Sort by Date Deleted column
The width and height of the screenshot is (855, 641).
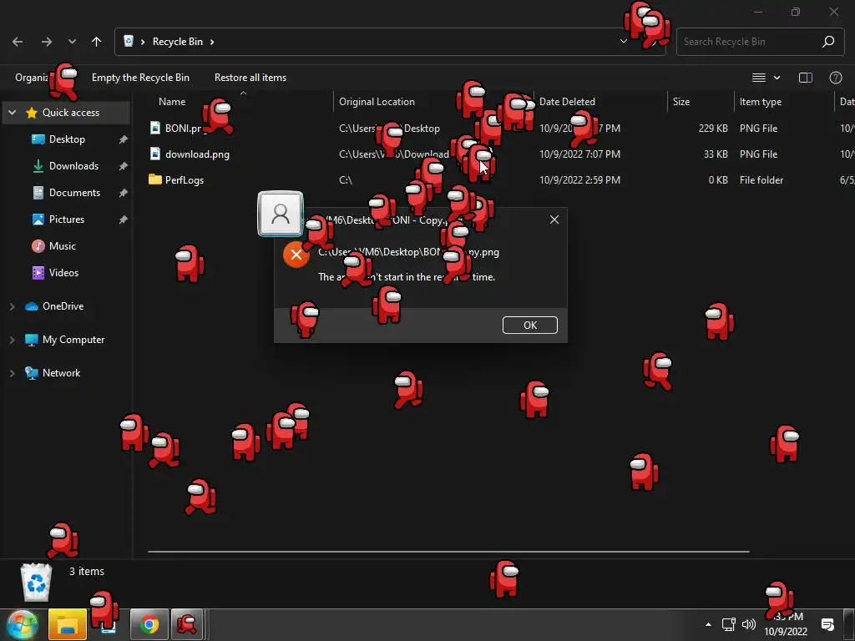[x=567, y=101]
